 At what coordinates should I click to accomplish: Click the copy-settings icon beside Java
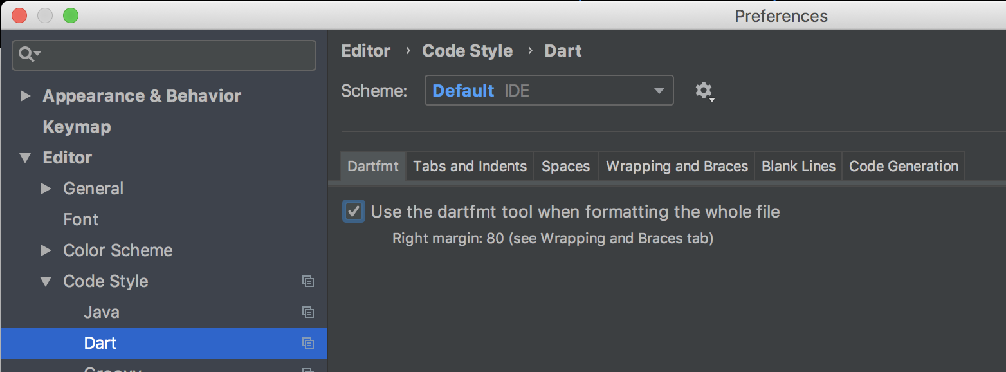pyautogui.click(x=308, y=312)
